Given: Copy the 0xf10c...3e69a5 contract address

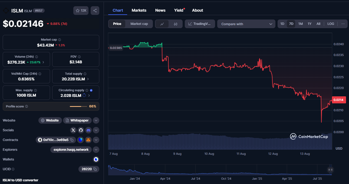Looking at the screenshot, I should coord(72,140).
